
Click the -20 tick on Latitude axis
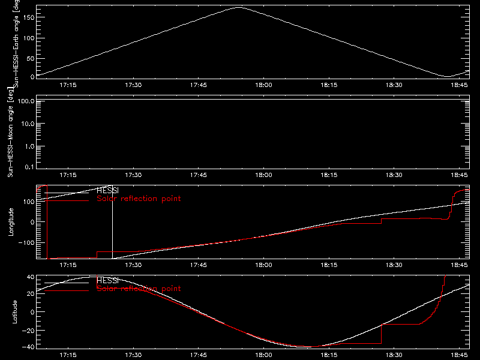[28, 331]
